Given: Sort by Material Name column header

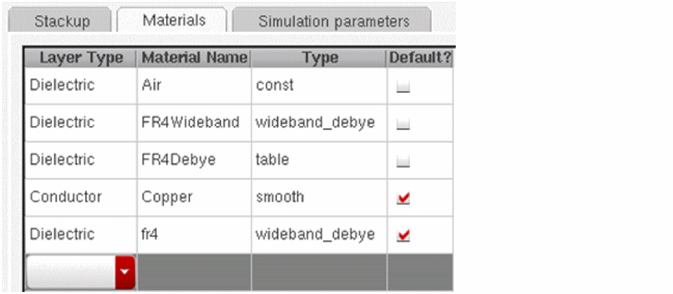Looking at the screenshot, I should click(194, 58).
